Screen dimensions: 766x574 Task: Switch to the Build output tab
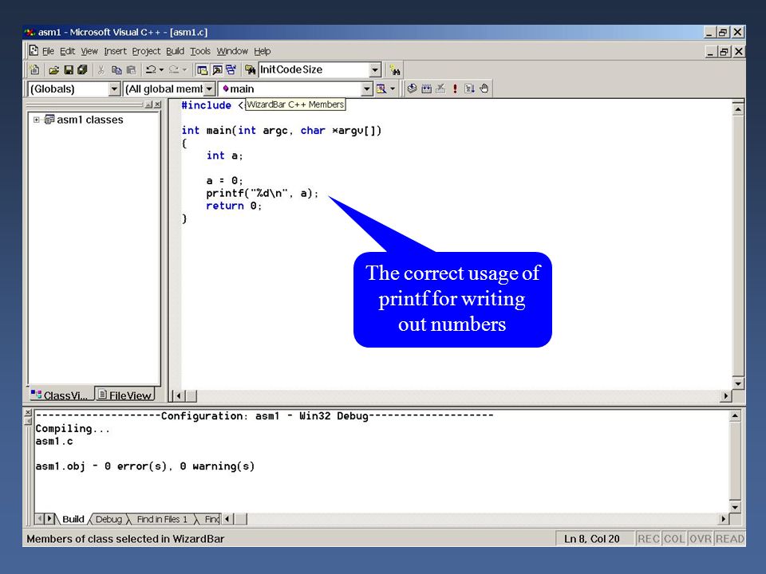(x=73, y=519)
